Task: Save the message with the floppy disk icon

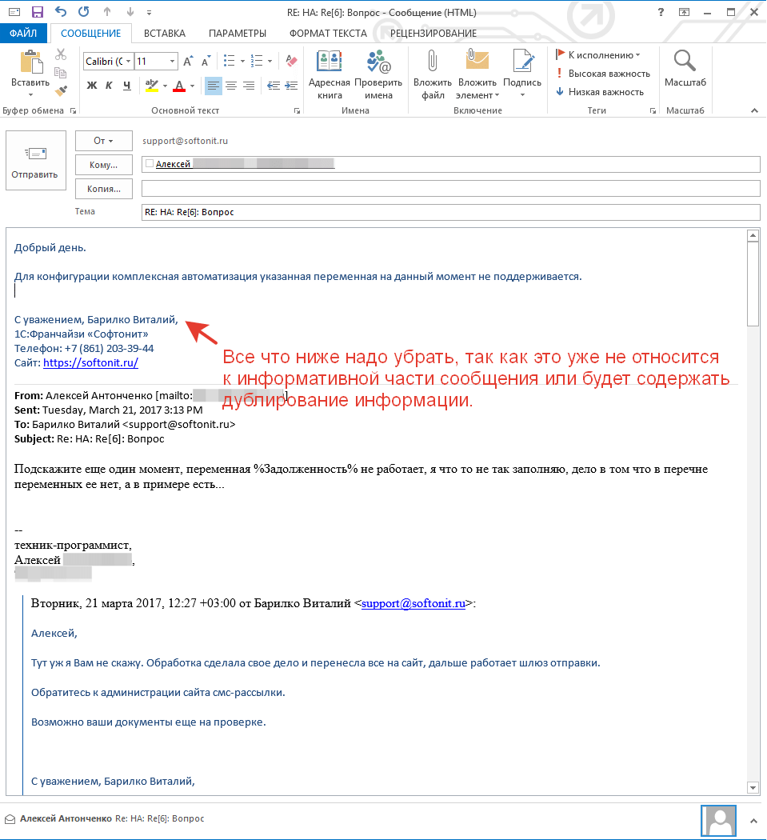Action: [x=37, y=12]
